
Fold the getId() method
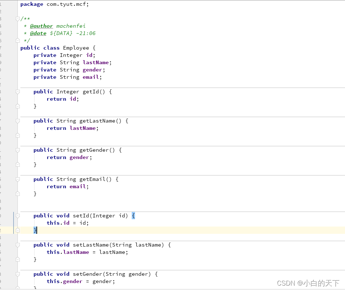point(18,92)
